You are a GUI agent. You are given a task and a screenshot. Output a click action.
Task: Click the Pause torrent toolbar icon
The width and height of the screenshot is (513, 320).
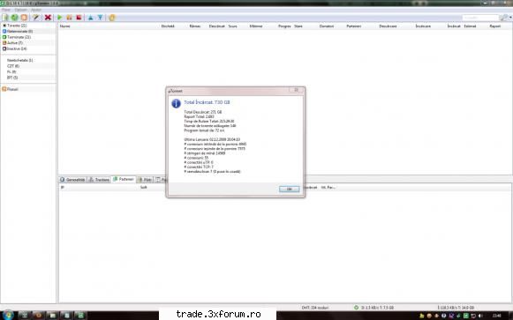[x=69, y=18]
